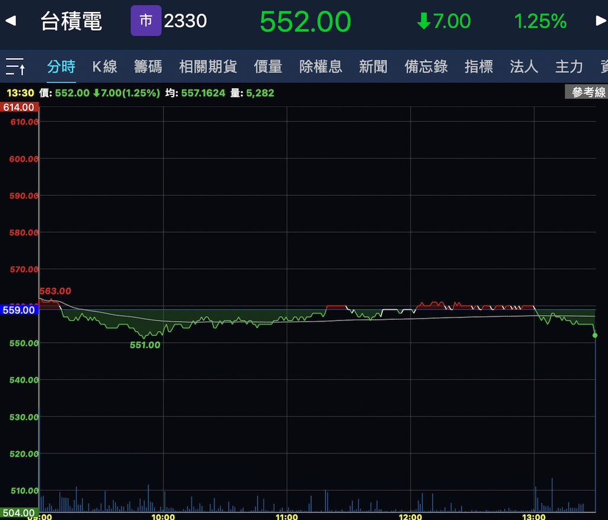Viewport: 608px width, 520px height.
Task: Open the sort list icon beside tabs
Action: coord(15,66)
